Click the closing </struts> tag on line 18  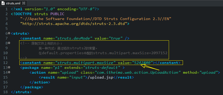tap(21, 92)
